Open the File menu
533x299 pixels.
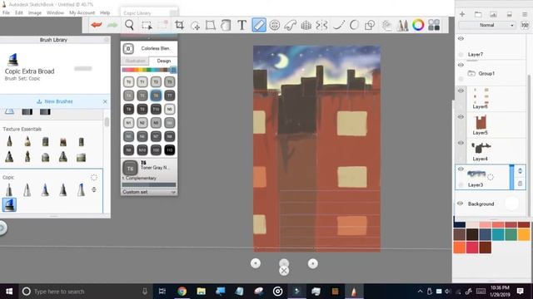(6, 12)
